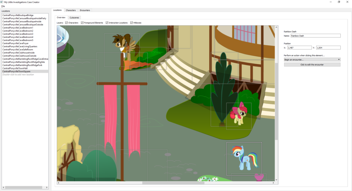Click the scene's vertical scrollbar thumb
This screenshot has width=352, height=191.
(x=276, y=101)
